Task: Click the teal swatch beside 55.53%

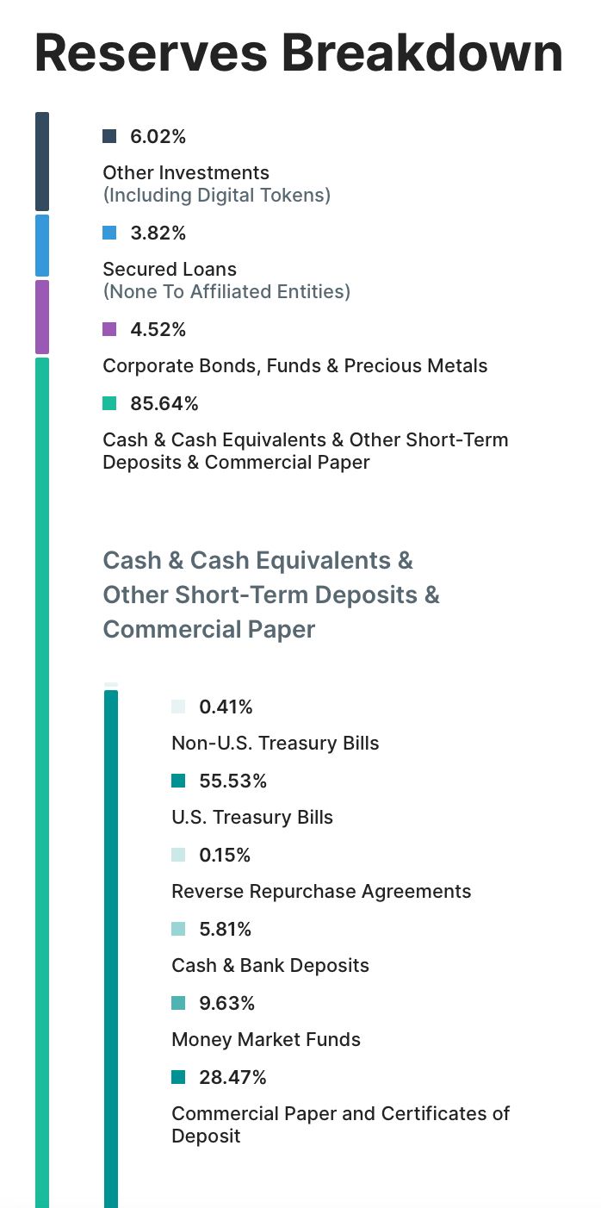Action: (178, 781)
